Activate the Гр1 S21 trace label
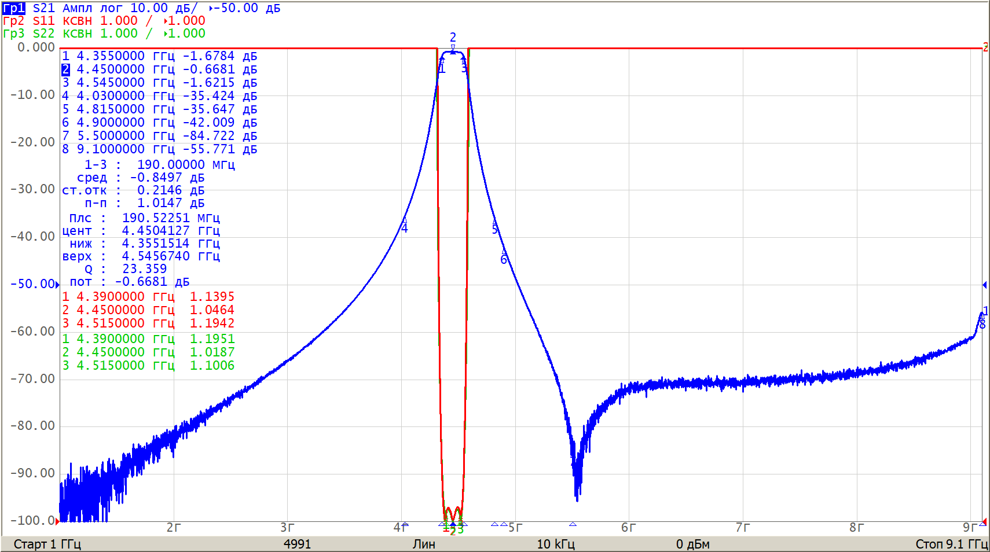This screenshot has width=990, height=552. pyautogui.click(x=13, y=8)
